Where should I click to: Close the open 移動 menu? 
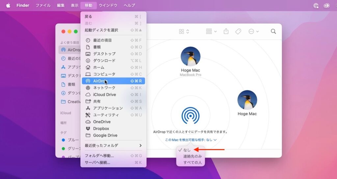(89, 5)
